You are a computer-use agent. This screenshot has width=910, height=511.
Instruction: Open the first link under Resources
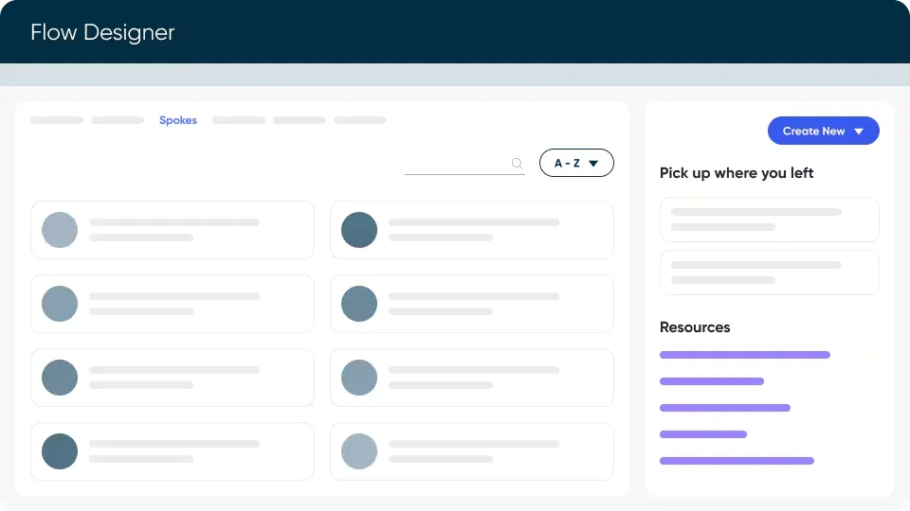click(x=744, y=355)
